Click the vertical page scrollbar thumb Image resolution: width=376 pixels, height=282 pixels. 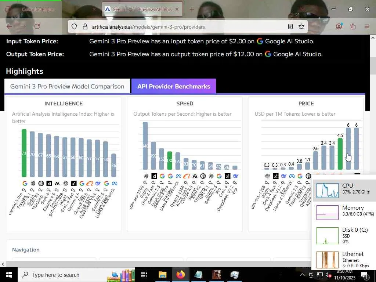(373, 66)
